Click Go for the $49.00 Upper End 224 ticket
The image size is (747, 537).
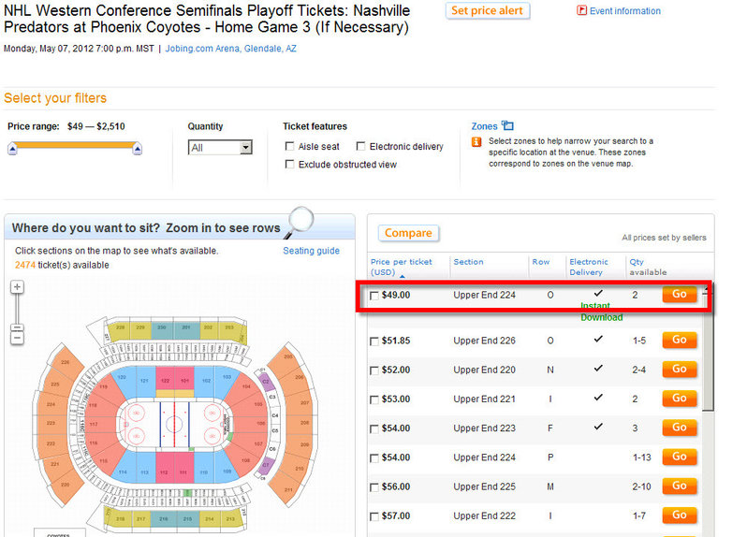[x=680, y=294]
